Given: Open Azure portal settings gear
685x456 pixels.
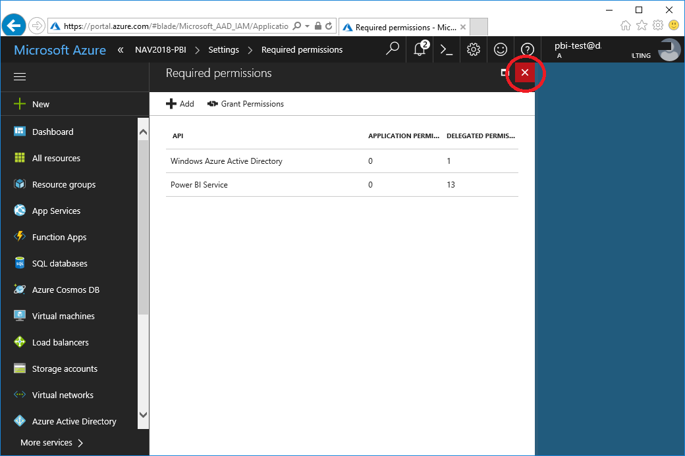Looking at the screenshot, I should (474, 49).
